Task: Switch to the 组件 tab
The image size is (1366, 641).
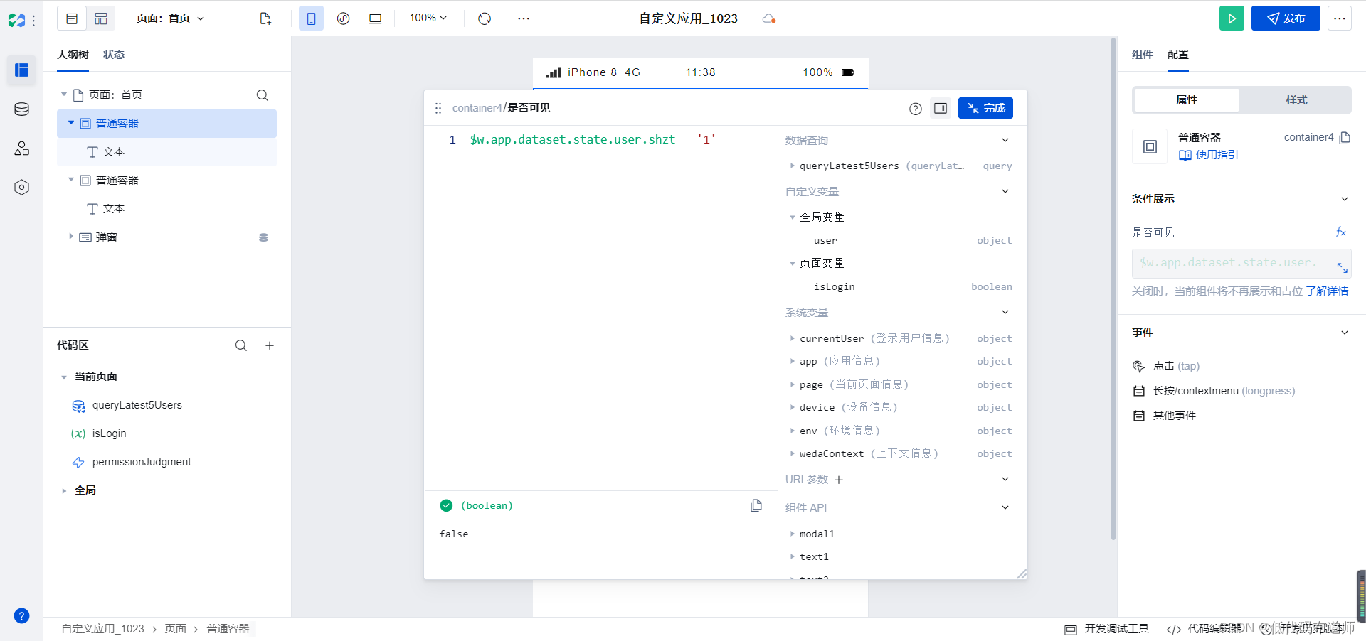Action: [x=1143, y=55]
